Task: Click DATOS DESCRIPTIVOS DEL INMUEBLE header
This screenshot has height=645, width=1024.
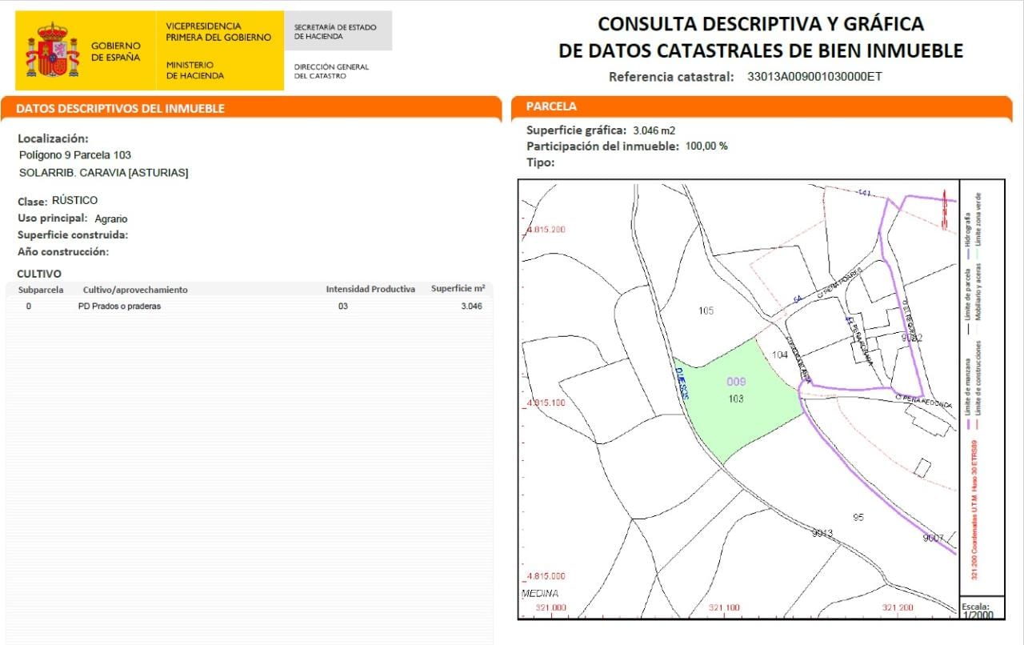Action: [120, 108]
